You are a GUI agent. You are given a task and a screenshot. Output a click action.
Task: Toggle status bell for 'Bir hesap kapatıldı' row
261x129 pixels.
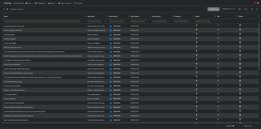[197, 98]
